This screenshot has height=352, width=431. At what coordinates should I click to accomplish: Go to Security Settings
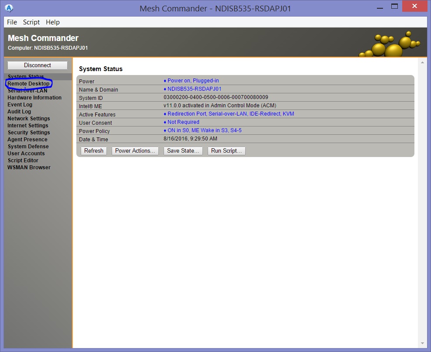[29, 133]
